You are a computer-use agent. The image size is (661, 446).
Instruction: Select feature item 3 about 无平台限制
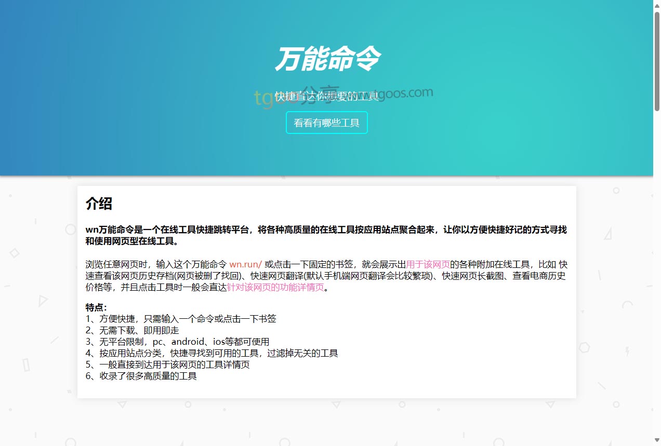click(x=177, y=342)
